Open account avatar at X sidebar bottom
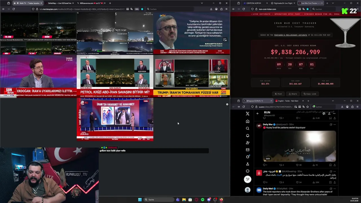This screenshot has width=361, height=203. pyautogui.click(x=248, y=190)
